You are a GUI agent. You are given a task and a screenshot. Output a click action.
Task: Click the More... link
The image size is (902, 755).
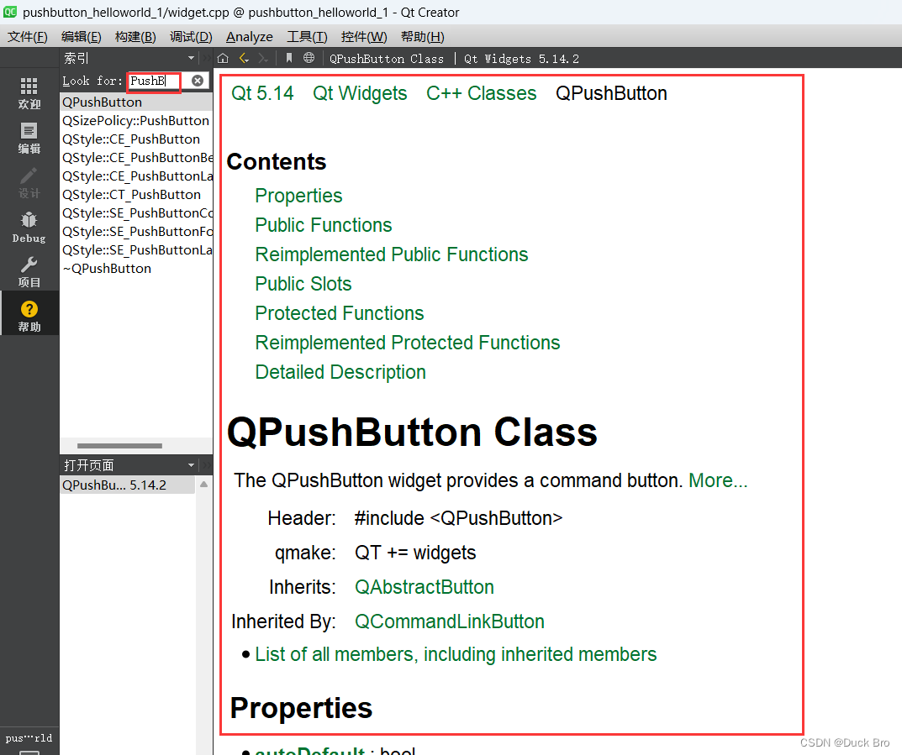718,480
